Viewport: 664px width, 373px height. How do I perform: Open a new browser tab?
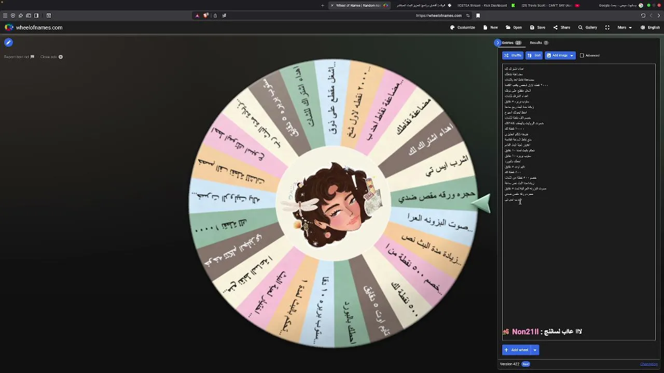[322, 5]
